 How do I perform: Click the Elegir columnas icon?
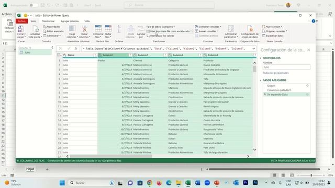(72, 29)
